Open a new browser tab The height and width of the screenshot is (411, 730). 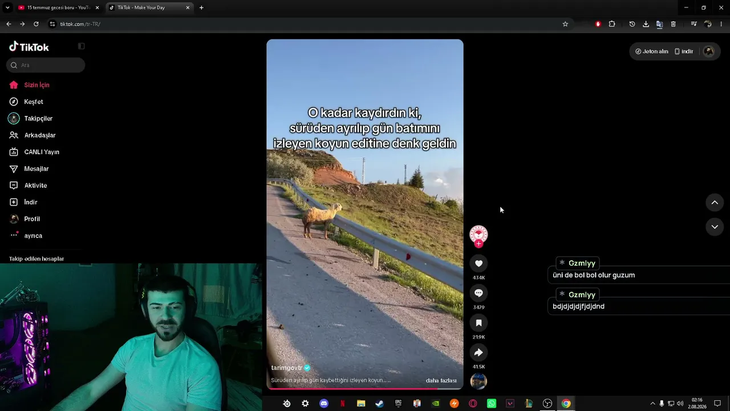pyautogui.click(x=201, y=7)
